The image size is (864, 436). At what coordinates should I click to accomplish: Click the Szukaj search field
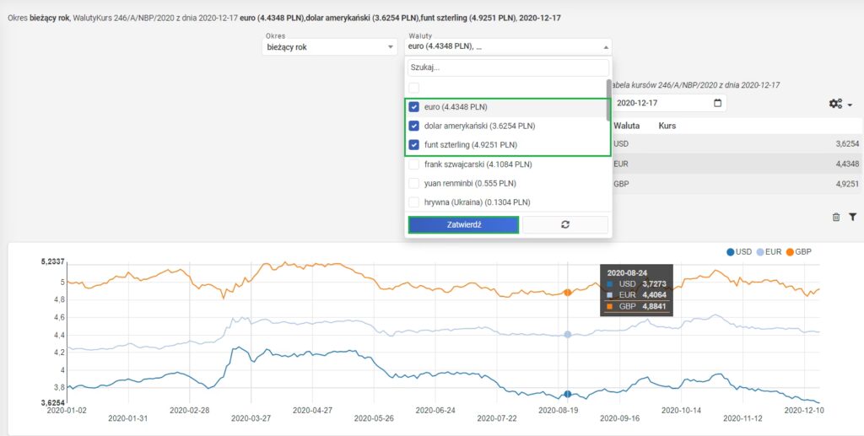pyautogui.click(x=507, y=67)
